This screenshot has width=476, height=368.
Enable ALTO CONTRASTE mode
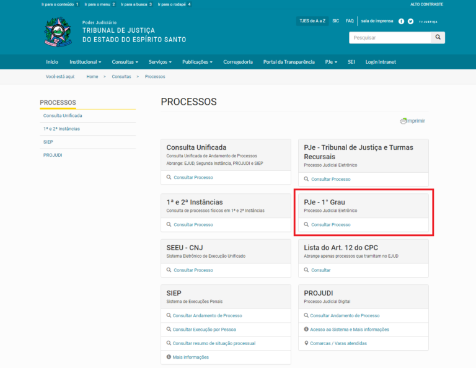[x=427, y=4]
